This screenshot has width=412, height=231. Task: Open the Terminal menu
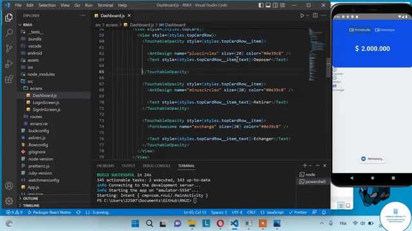106,5
